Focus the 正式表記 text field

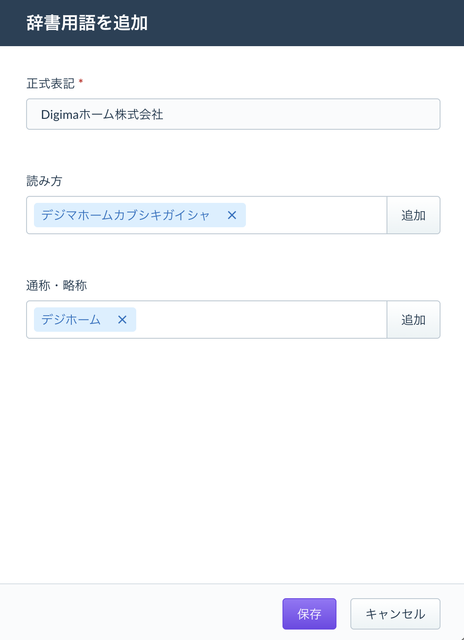233,114
